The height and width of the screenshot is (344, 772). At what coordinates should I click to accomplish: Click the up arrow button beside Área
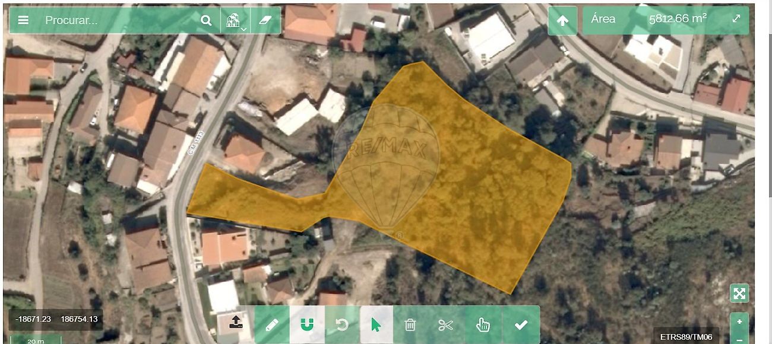562,20
